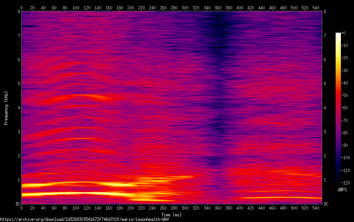Viewport: 354px width, 222px height.
Task: Click the 6 kHz label on left axis
Action: click(18, 60)
